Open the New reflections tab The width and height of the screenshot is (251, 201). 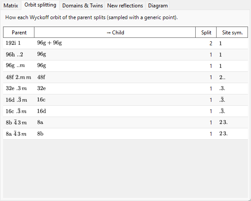(125, 6)
